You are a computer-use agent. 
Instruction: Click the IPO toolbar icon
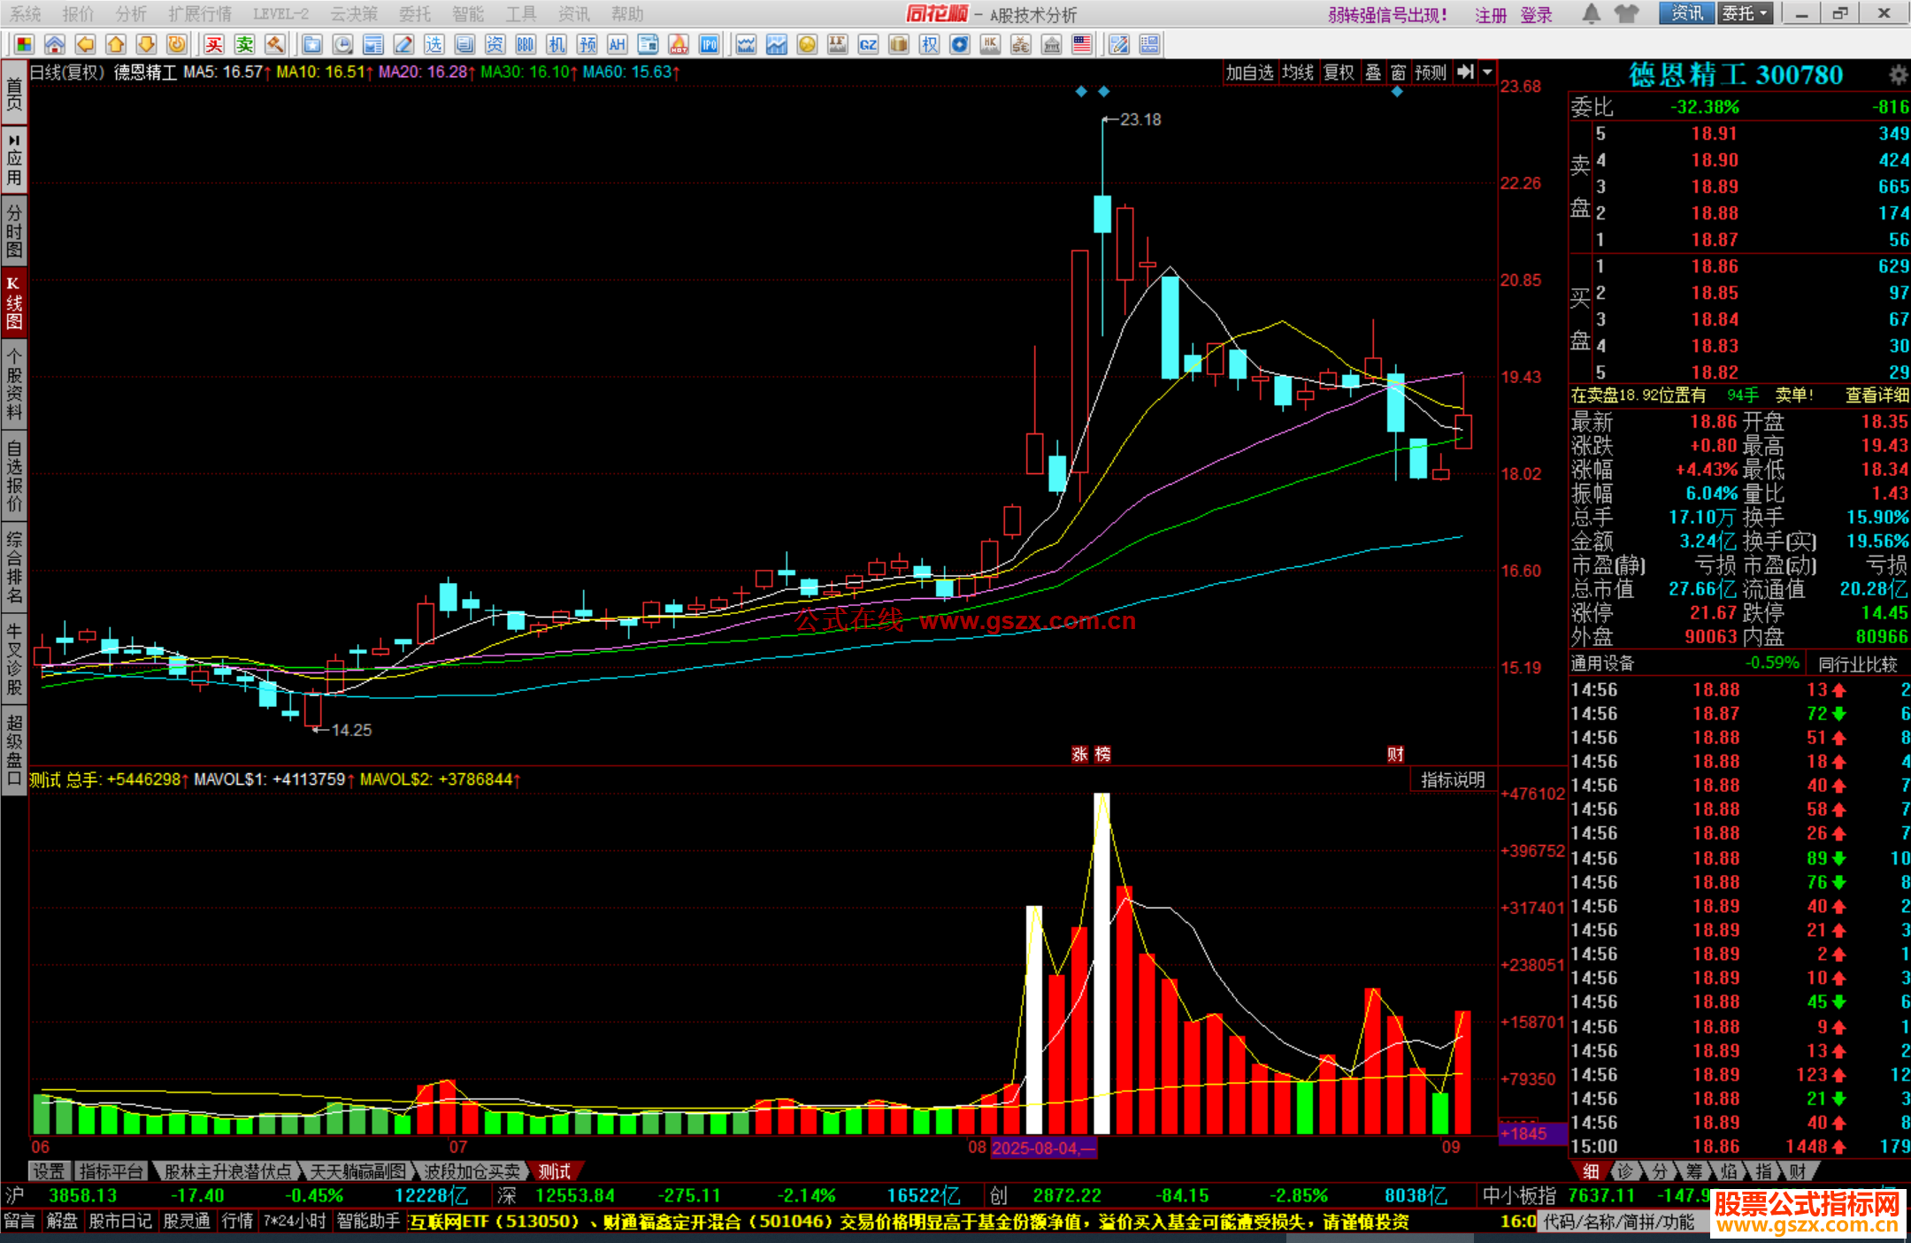pos(709,44)
